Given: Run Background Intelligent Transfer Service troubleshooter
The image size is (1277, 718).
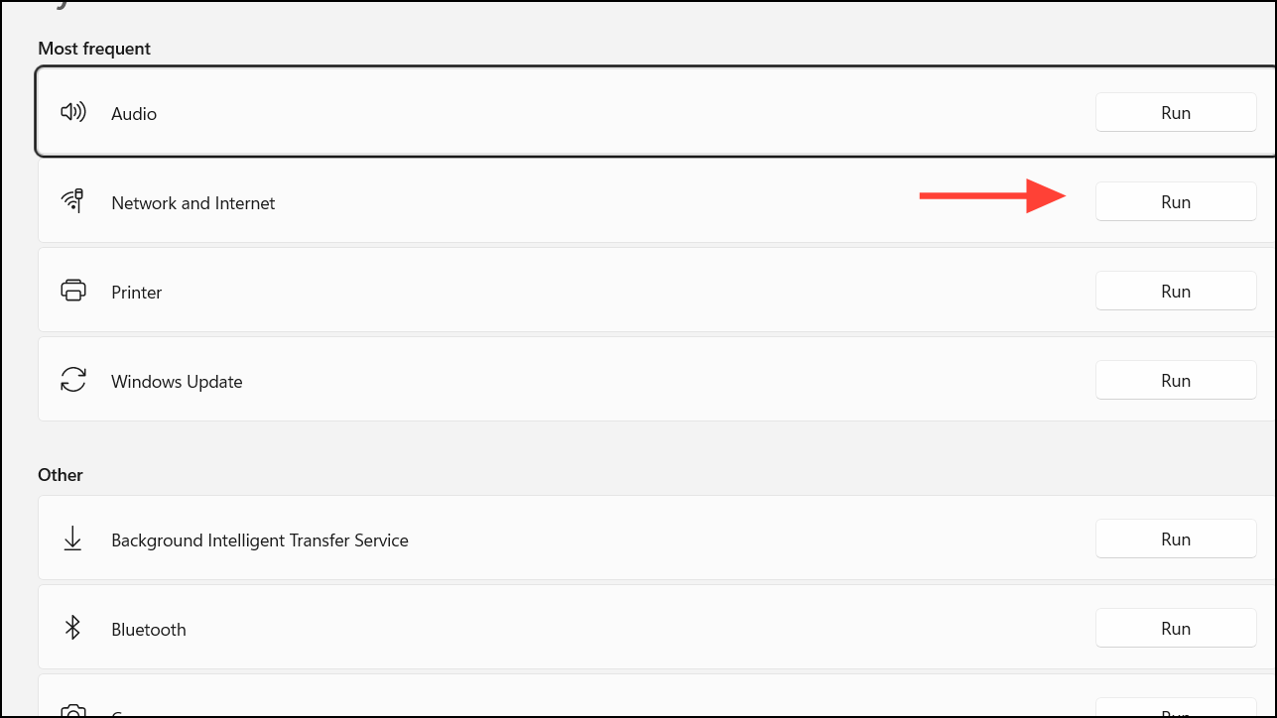Looking at the screenshot, I should [1175, 539].
